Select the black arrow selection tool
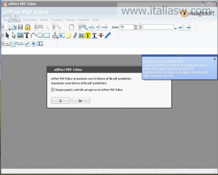The width and height of the screenshot is (218, 175). pyautogui.click(x=7, y=35)
